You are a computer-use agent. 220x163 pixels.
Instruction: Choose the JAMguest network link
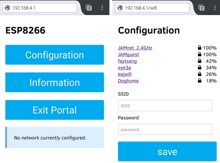(128, 54)
